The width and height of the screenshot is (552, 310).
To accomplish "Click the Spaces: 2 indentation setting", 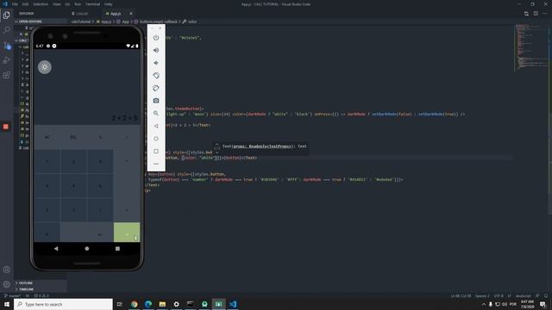I will click(x=482, y=296).
